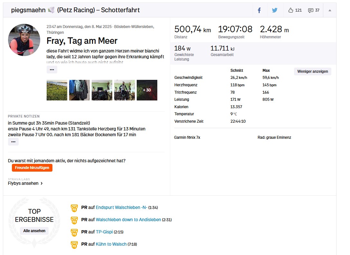Open the +30 more photos thumbnail

(x=147, y=90)
